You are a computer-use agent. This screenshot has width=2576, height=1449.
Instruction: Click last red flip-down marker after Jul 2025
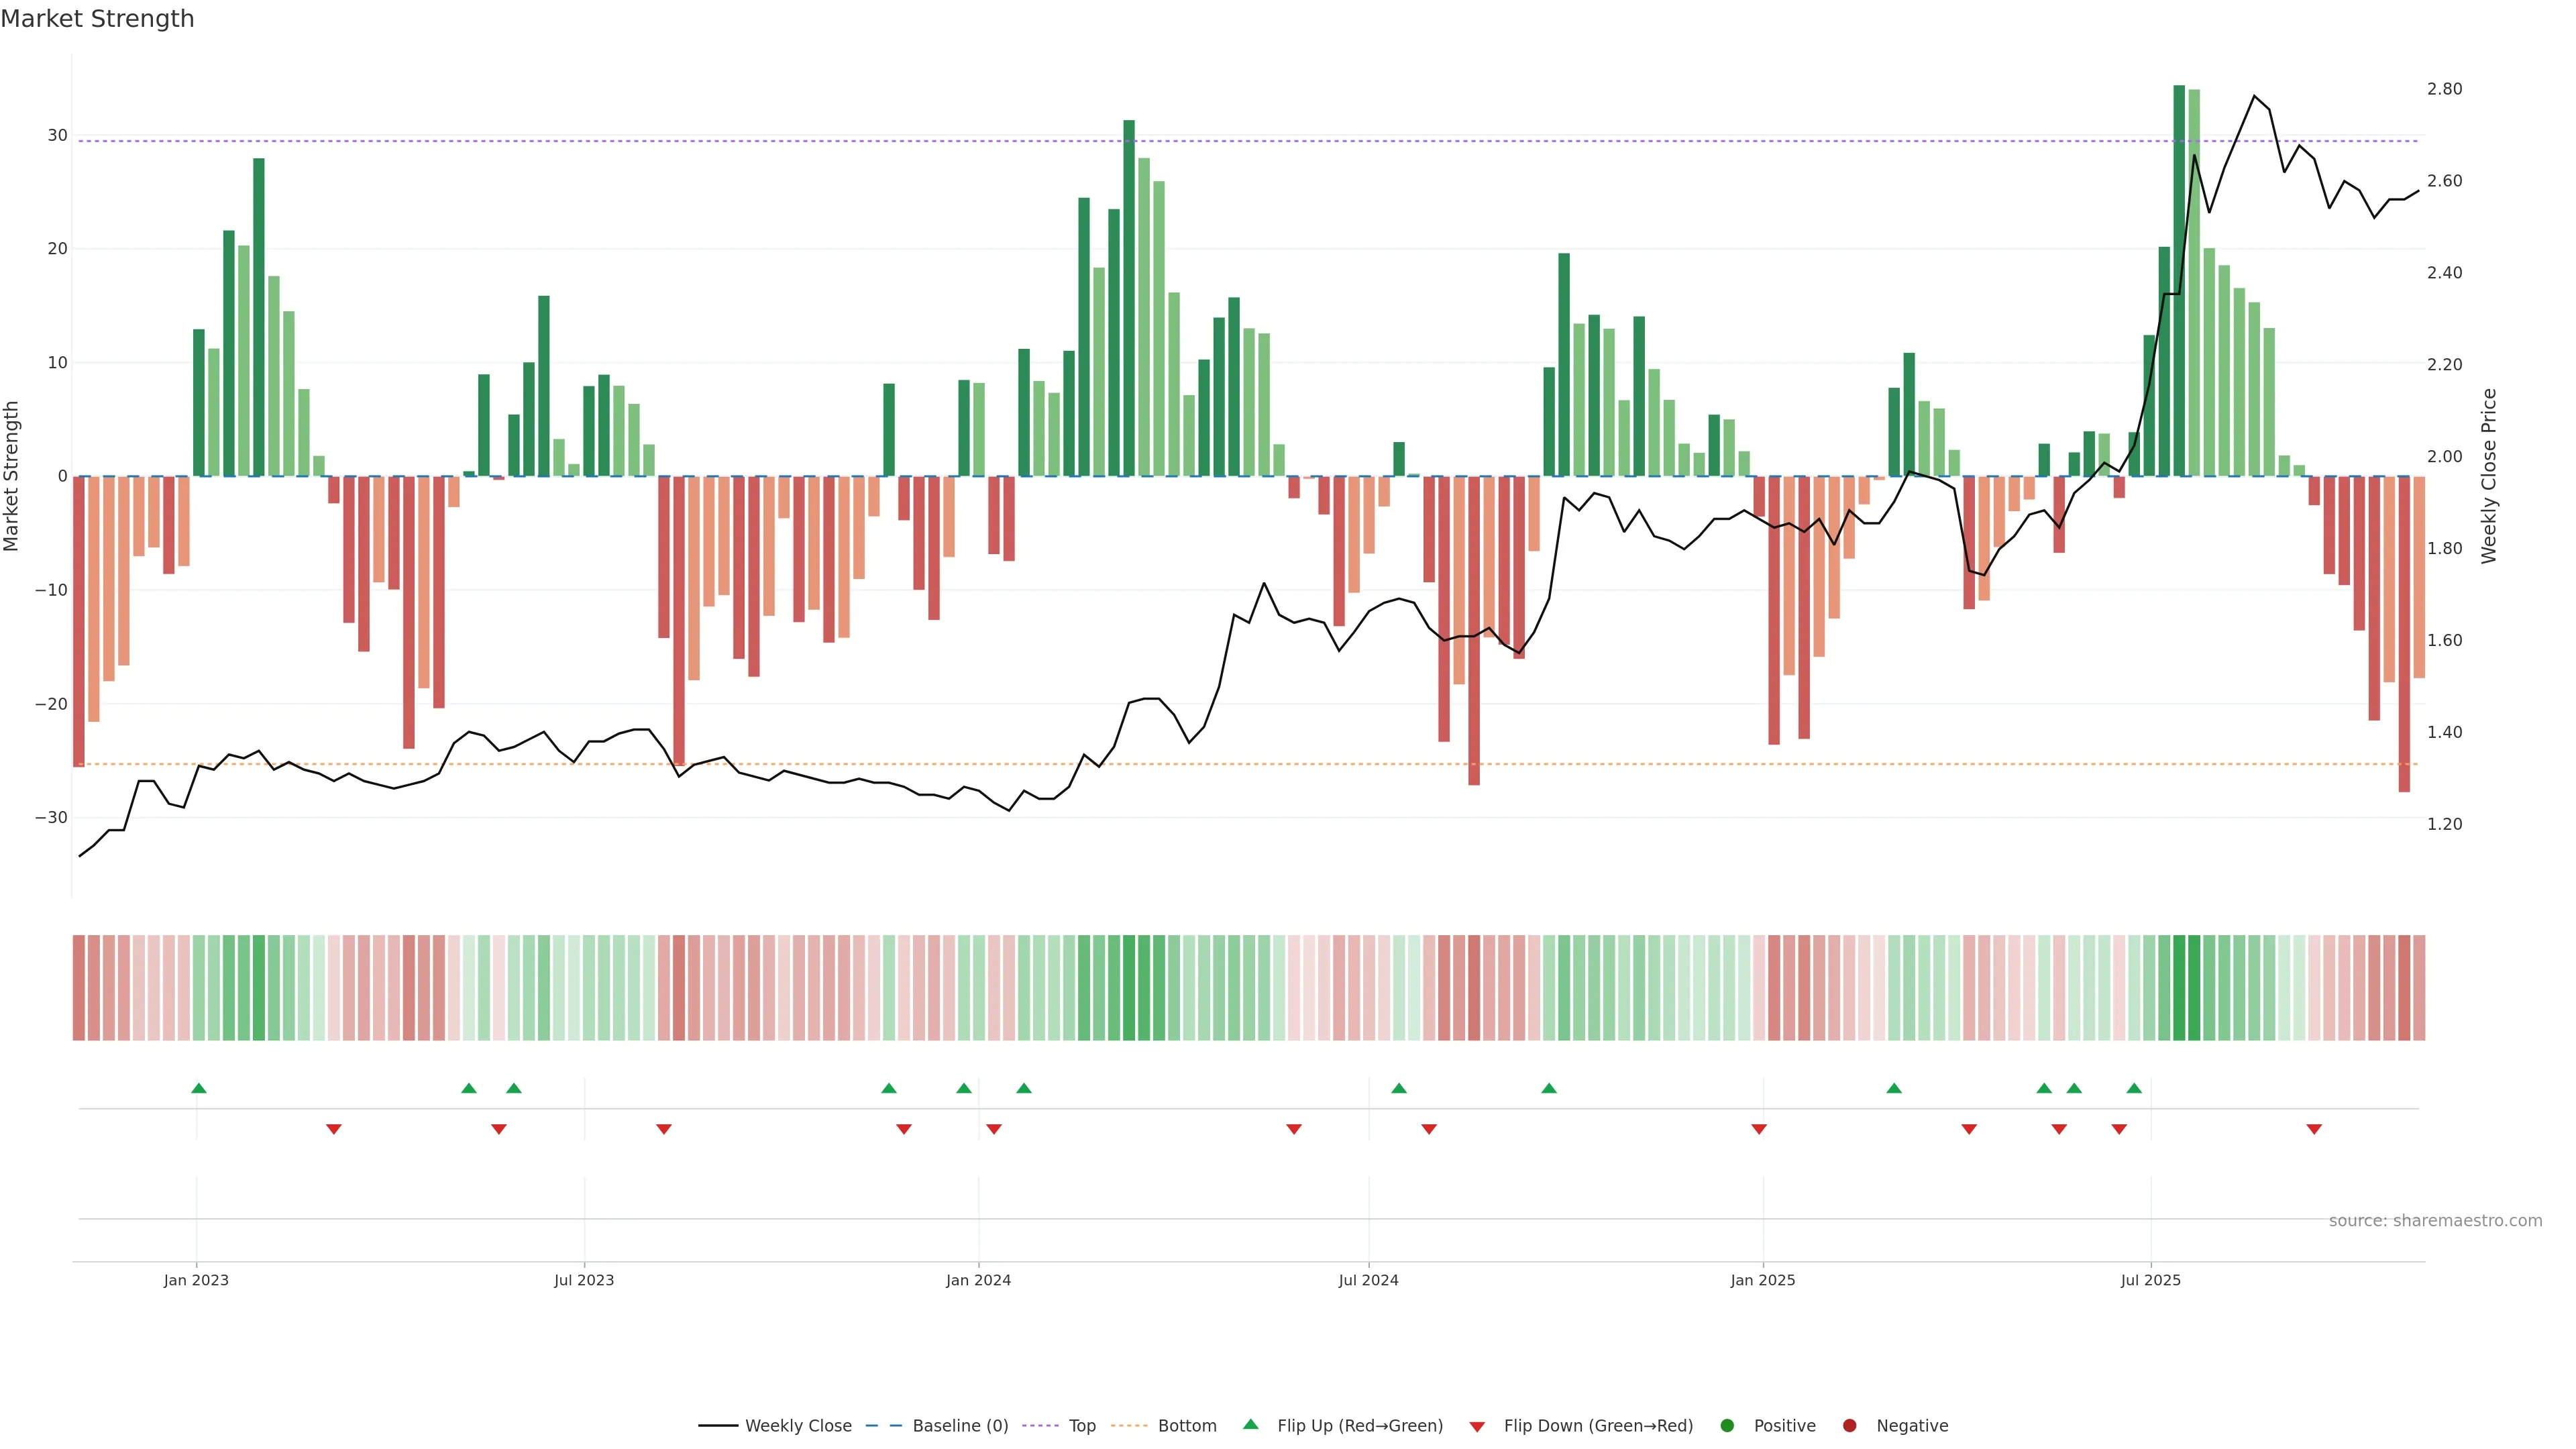point(2314,1129)
